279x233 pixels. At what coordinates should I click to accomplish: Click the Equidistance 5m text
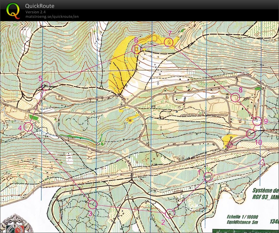coord(242,222)
